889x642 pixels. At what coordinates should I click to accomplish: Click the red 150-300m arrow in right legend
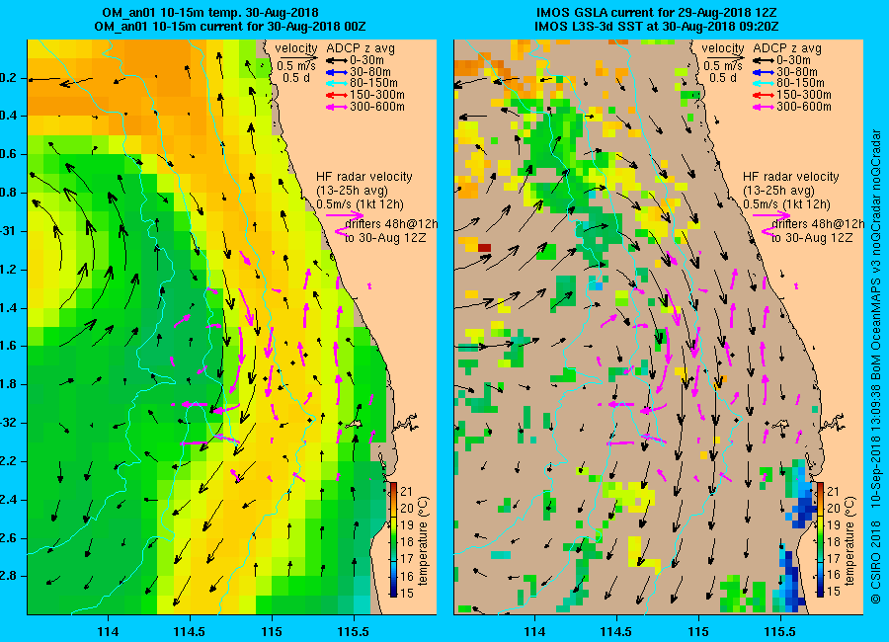pos(764,95)
